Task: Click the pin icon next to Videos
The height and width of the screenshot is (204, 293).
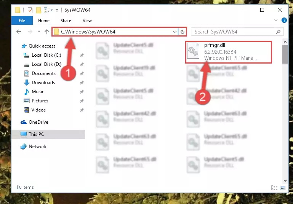Action: [x=82, y=110]
